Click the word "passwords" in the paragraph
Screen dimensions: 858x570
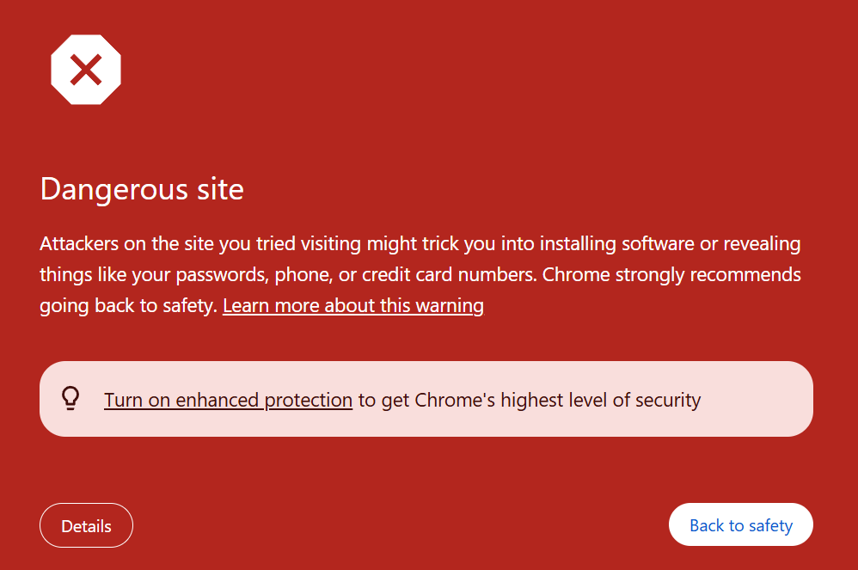pyautogui.click(x=222, y=274)
